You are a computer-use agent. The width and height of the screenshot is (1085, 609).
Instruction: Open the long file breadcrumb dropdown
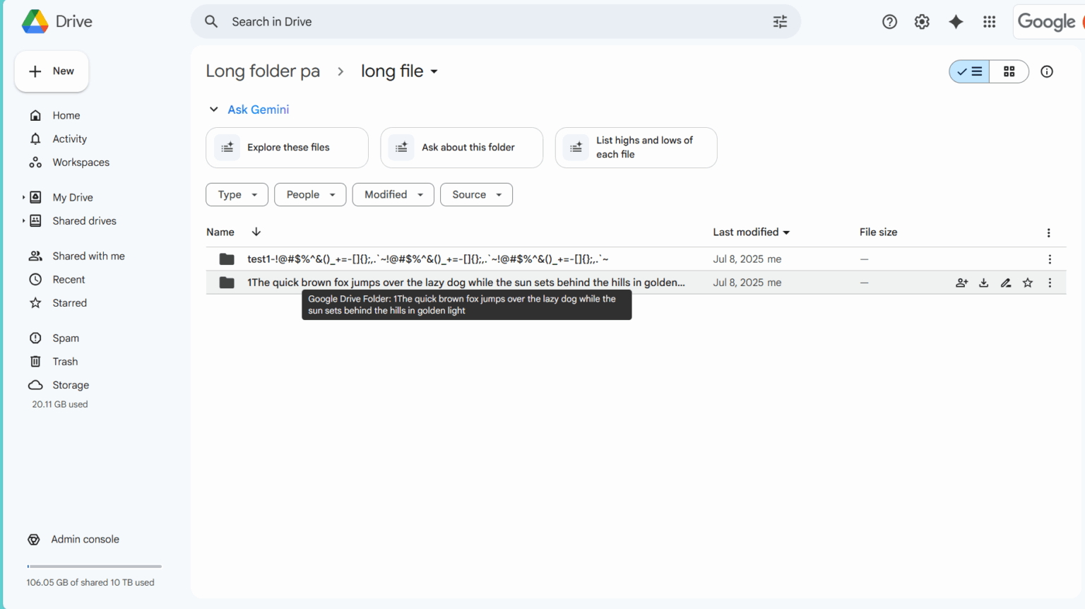pyautogui.click(x=436, y=71)
